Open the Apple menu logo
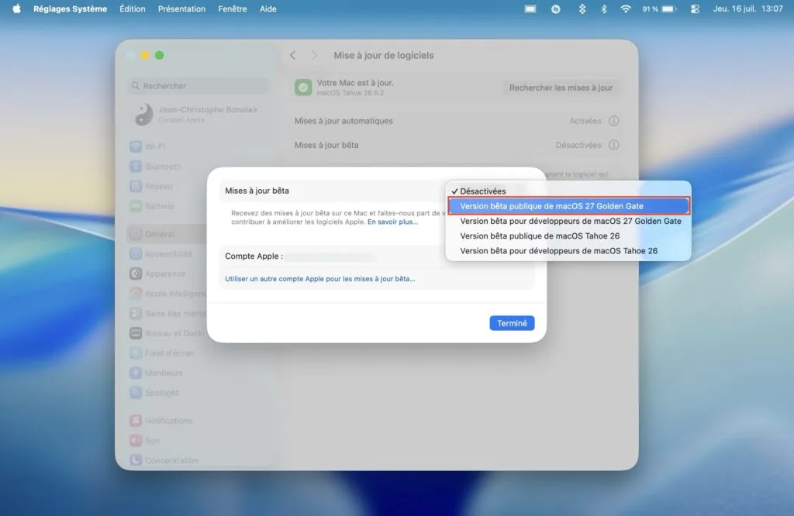Image resolution: width=794 pixels, height=516 pixels. tap(17, 9)
